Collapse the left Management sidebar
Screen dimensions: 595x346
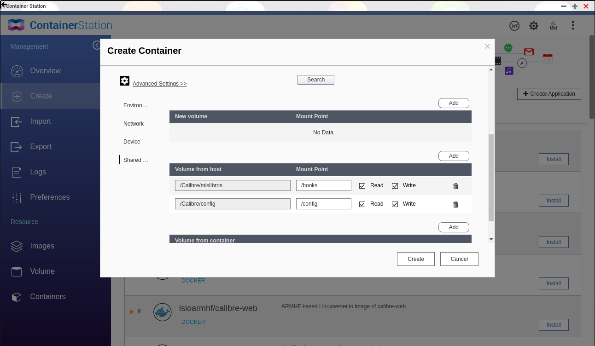[96, 45]
